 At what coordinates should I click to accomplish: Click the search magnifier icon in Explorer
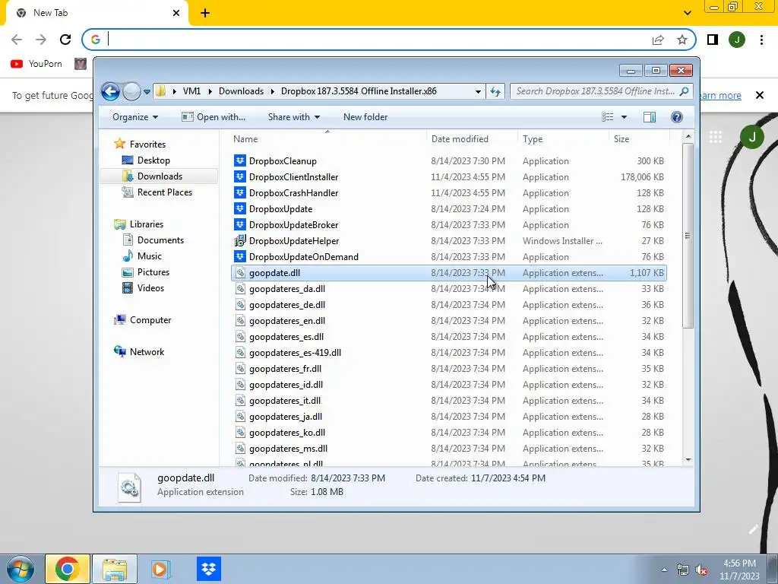point(684,91)
